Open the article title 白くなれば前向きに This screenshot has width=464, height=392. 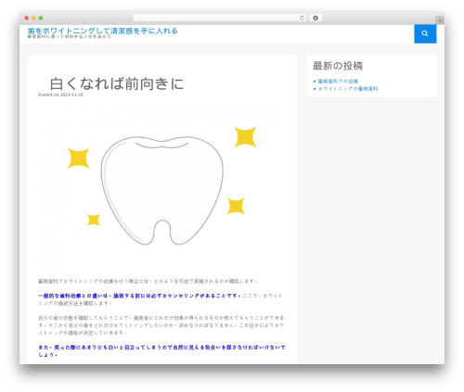[117, 83]
